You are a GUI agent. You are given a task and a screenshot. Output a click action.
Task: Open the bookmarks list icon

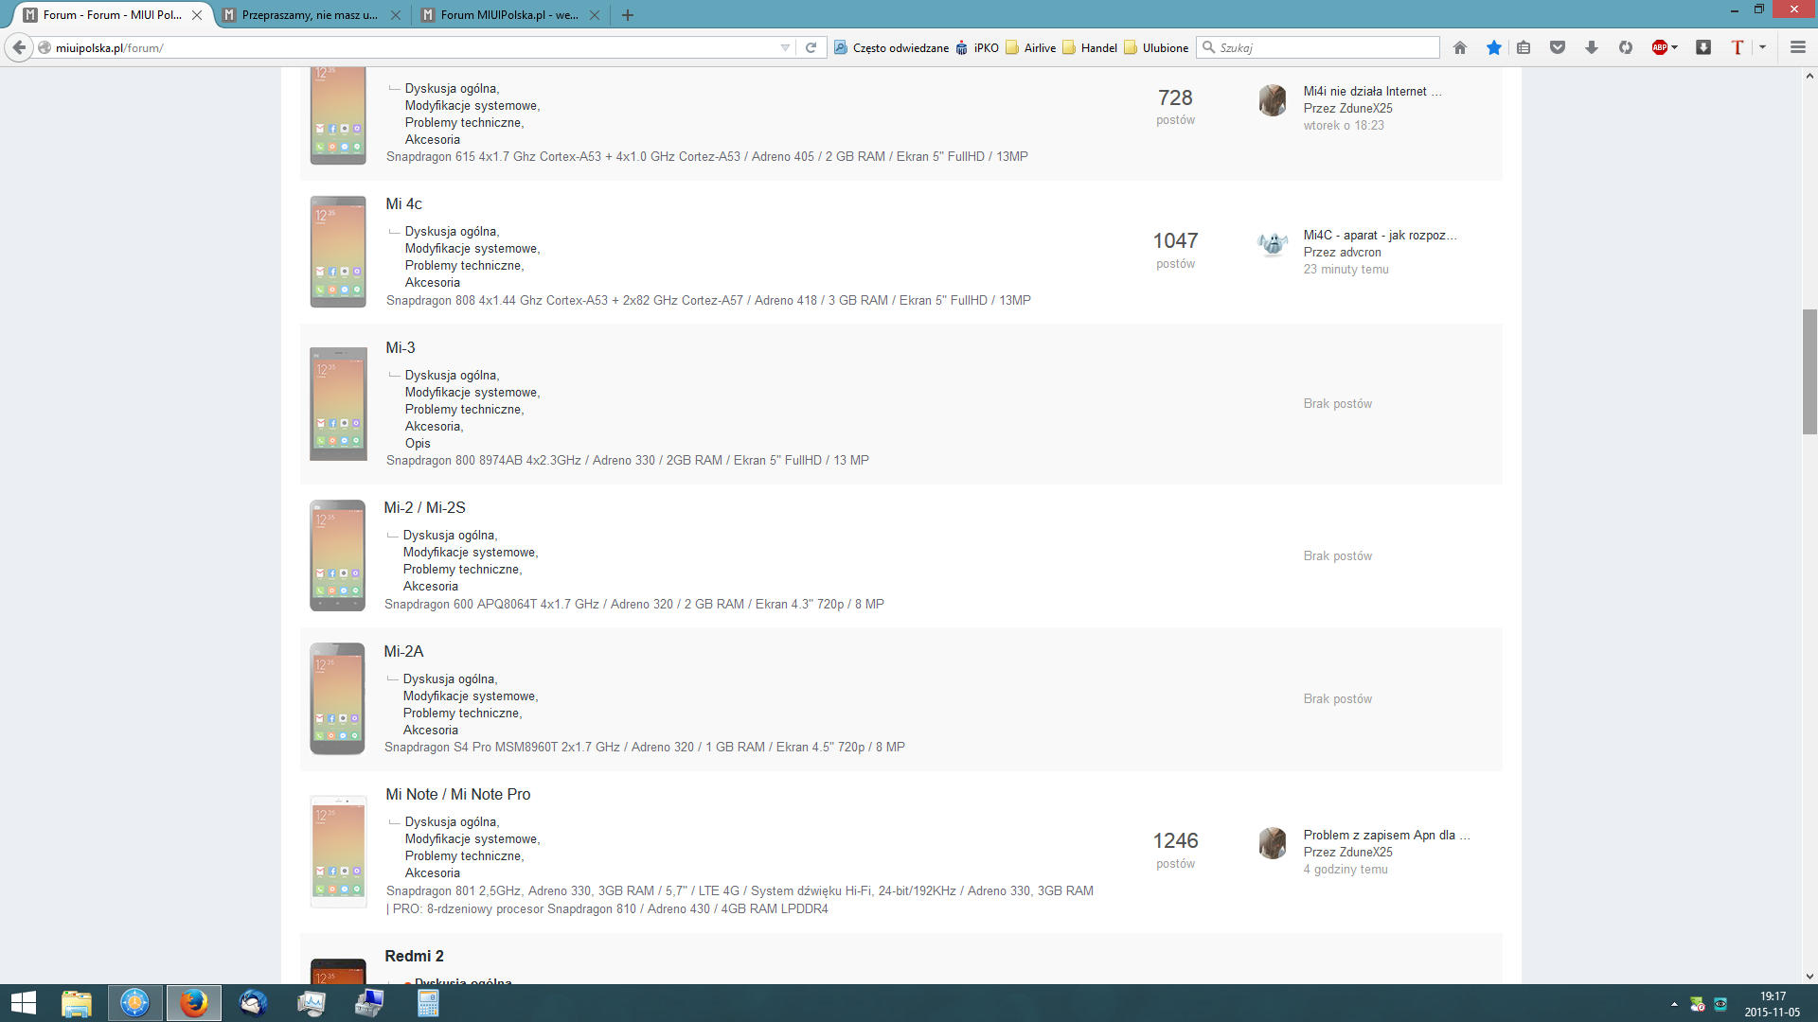(1524, 47)
